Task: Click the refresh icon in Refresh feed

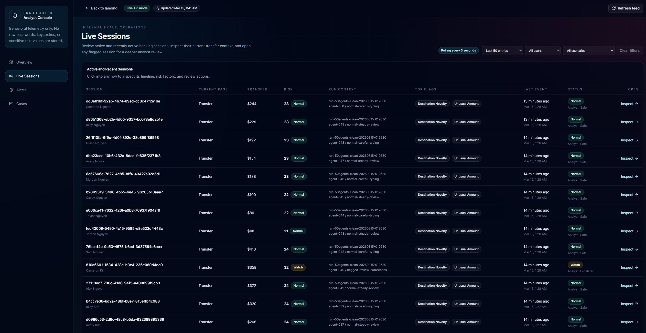Action: point(614,8)
